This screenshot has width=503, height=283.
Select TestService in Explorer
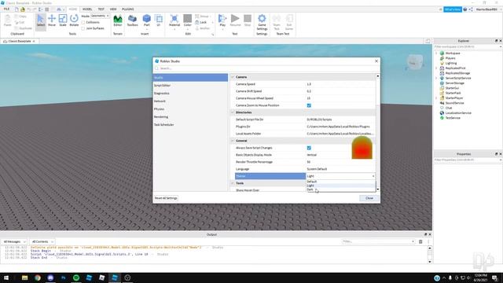453,118
